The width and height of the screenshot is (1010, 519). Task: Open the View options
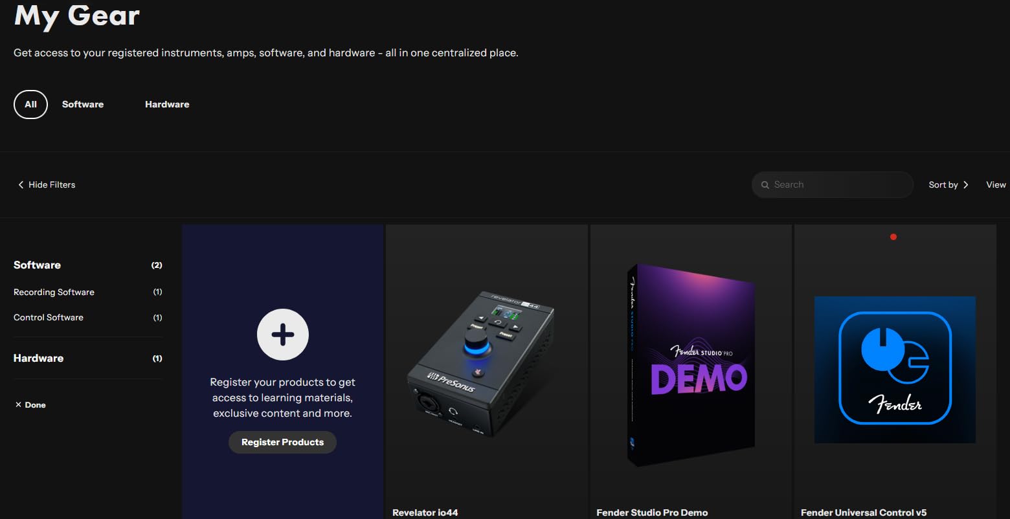(x=996, y=185)
